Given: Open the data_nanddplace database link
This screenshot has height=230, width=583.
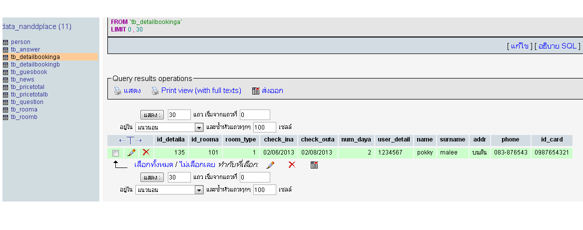Looking at the screenshot, I should coord(36,26).
